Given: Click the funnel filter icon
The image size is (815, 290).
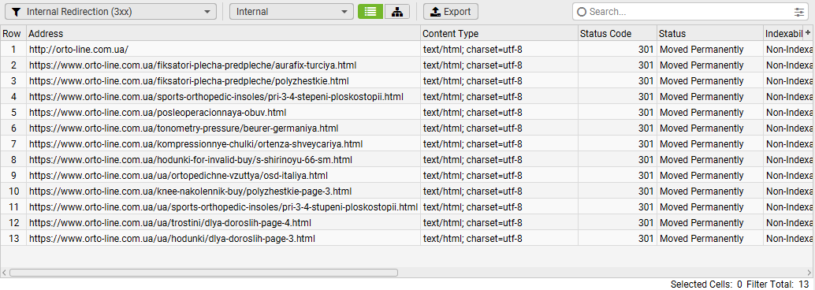Looking at the screenshot, I should pyautogui.click(x=17, y=12).
